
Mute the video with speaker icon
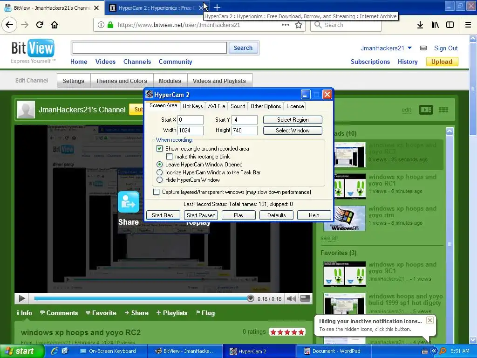click(291, 299)
